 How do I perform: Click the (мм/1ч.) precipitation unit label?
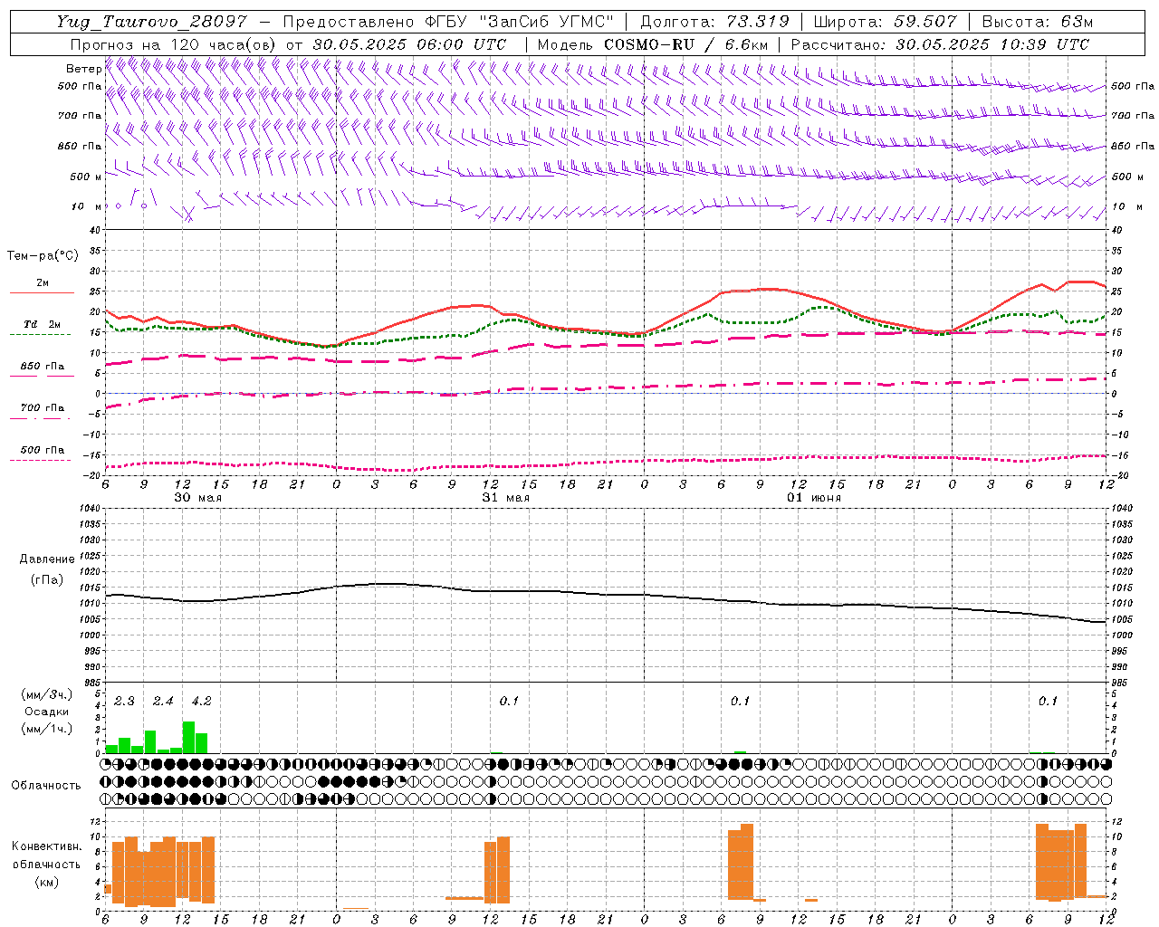click(46, 729)
